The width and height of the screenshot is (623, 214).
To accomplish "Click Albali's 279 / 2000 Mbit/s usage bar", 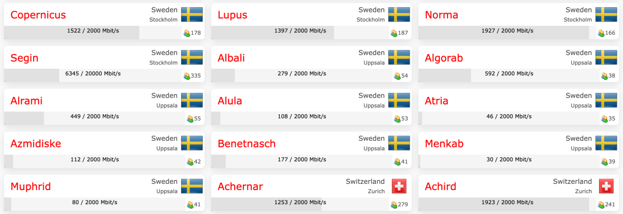I will 301,74.
